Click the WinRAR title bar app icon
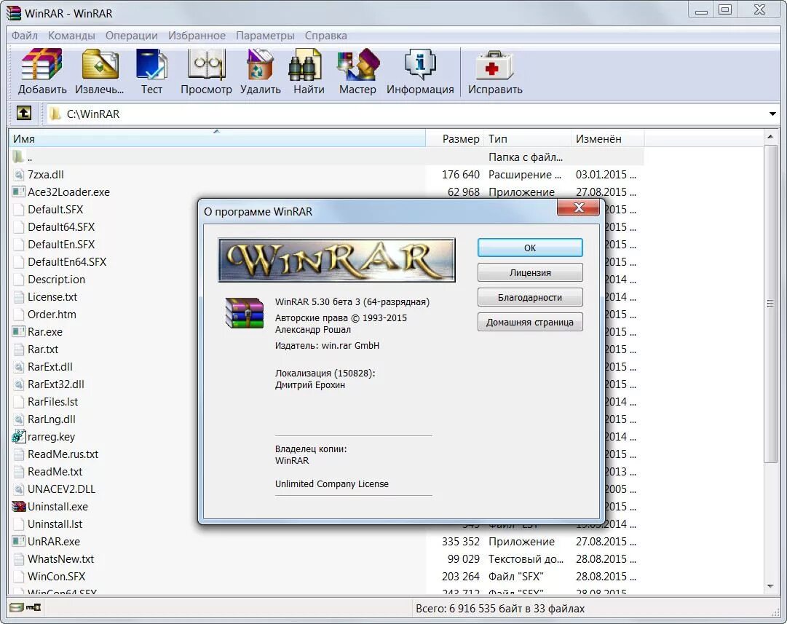The image size is (787, 624). pyautogui.click(x=14, y=13)
